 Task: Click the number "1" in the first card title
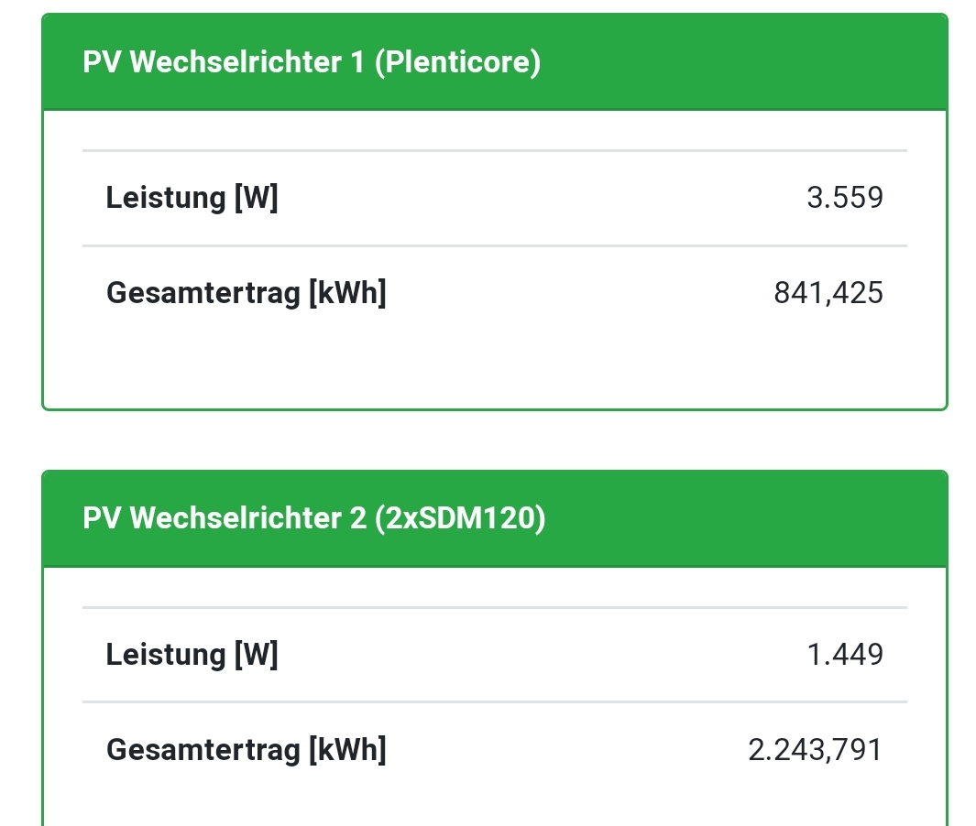[x=358, y=62]
